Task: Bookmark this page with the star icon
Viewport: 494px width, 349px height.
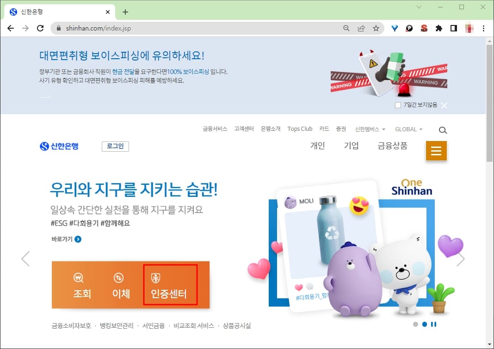Action: coord(376,28)
